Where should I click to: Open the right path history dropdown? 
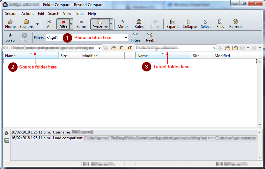click(x=214, y=48)
